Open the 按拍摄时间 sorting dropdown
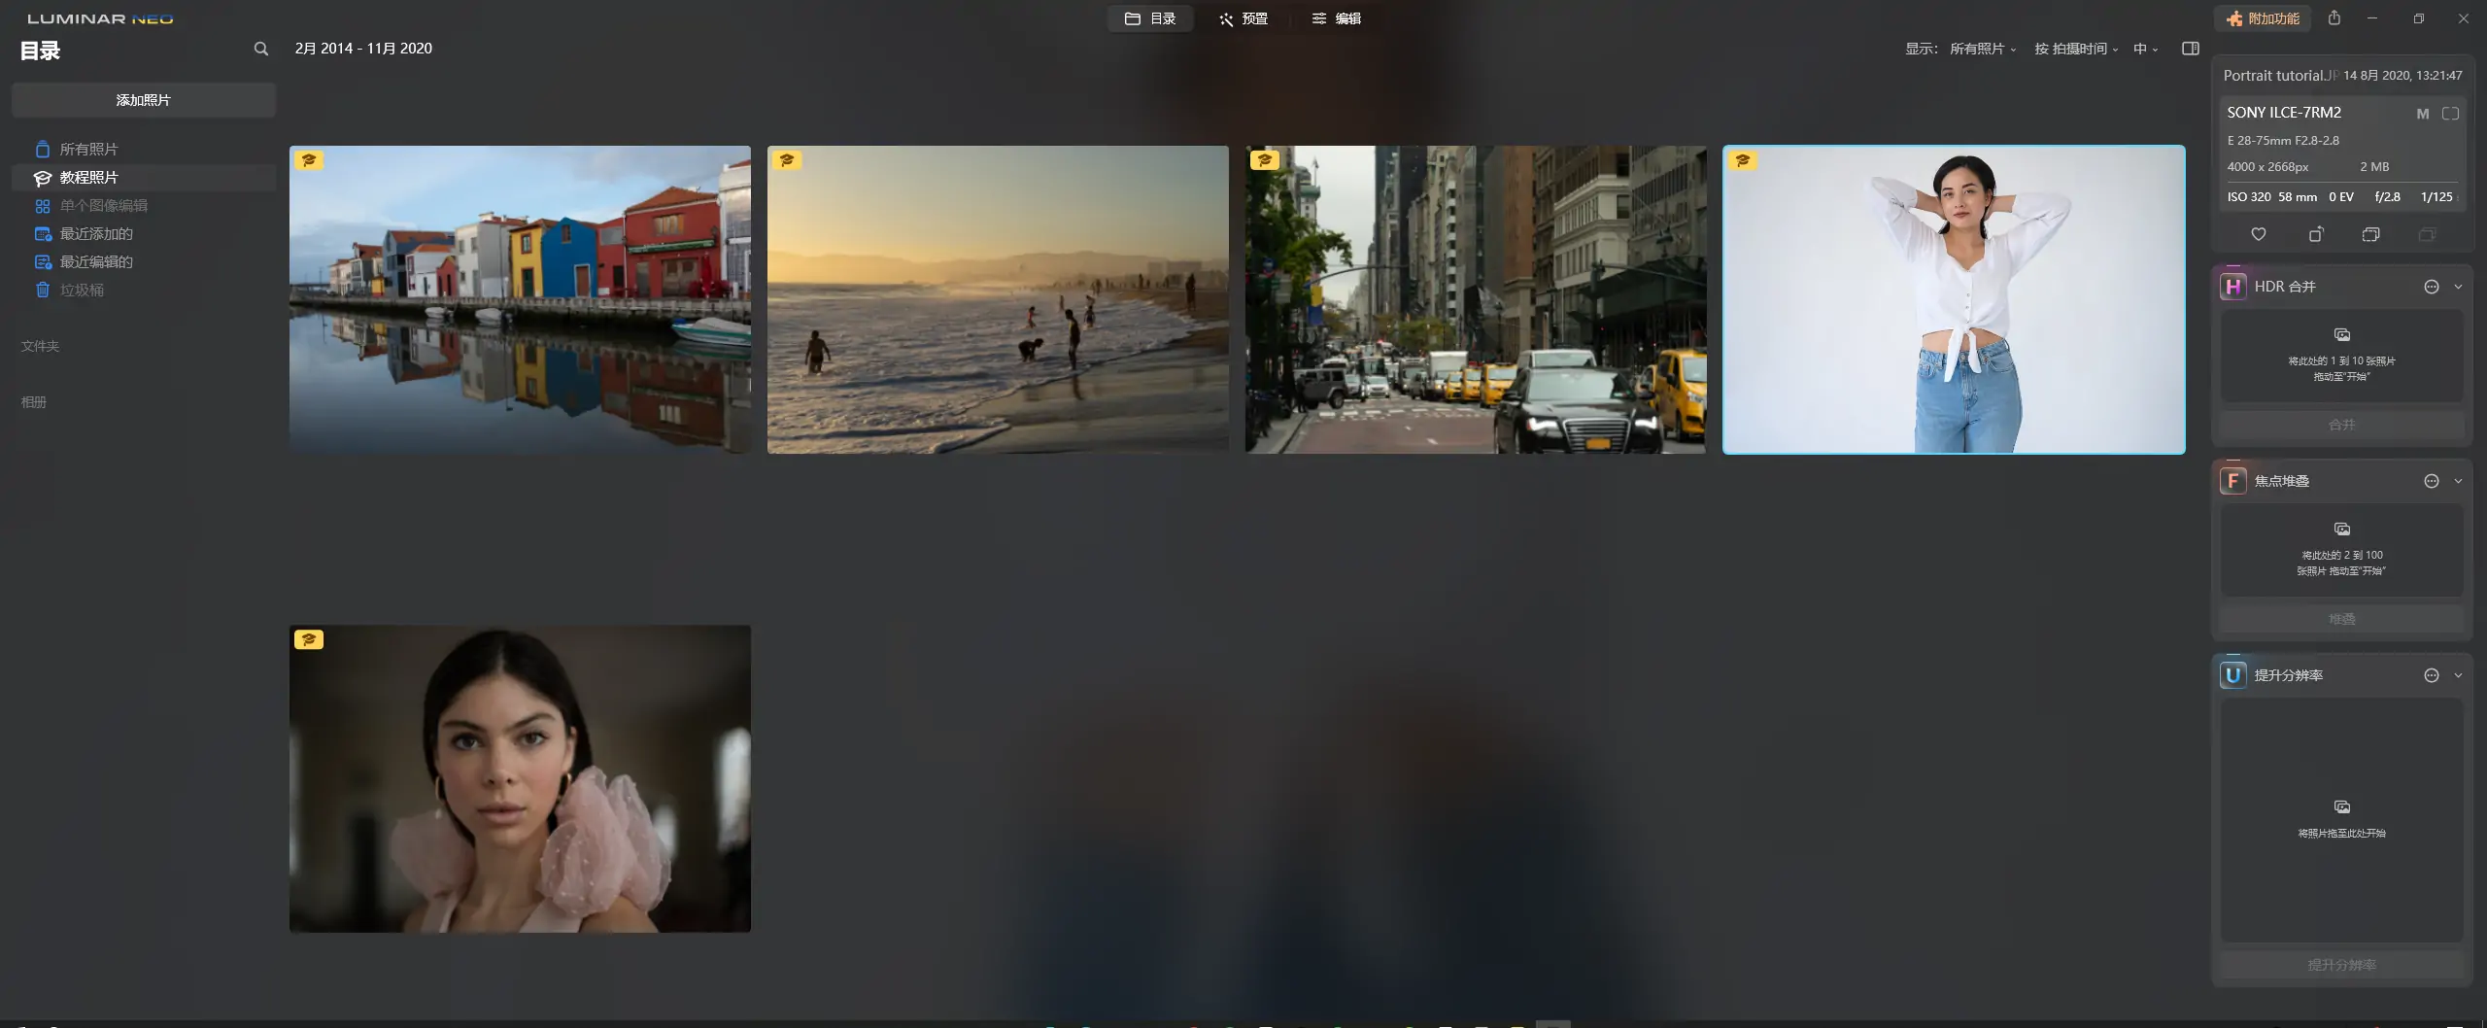The width and height of the screenshot is (2487, 1028). pyautogui.click(x=2074, y=48)
